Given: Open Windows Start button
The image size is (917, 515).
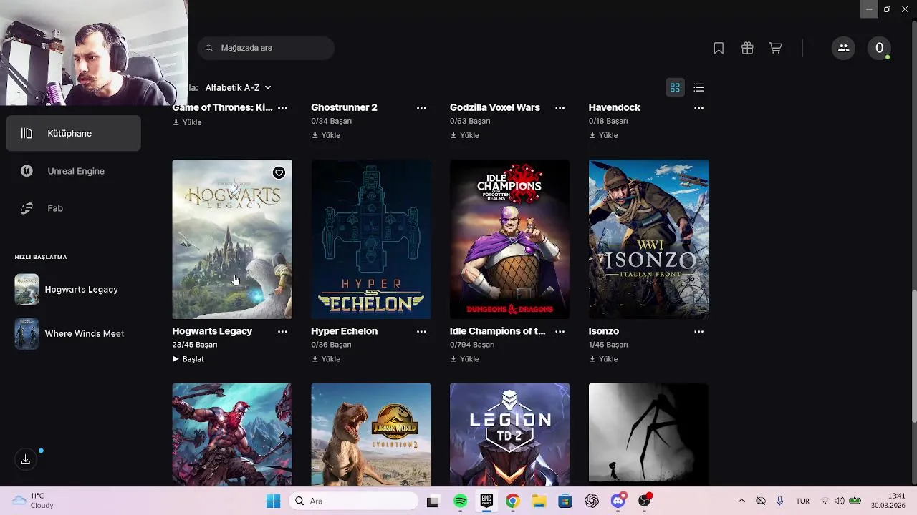Looking at the screenshot, I should pyautogui.click(x=274, y=501).
